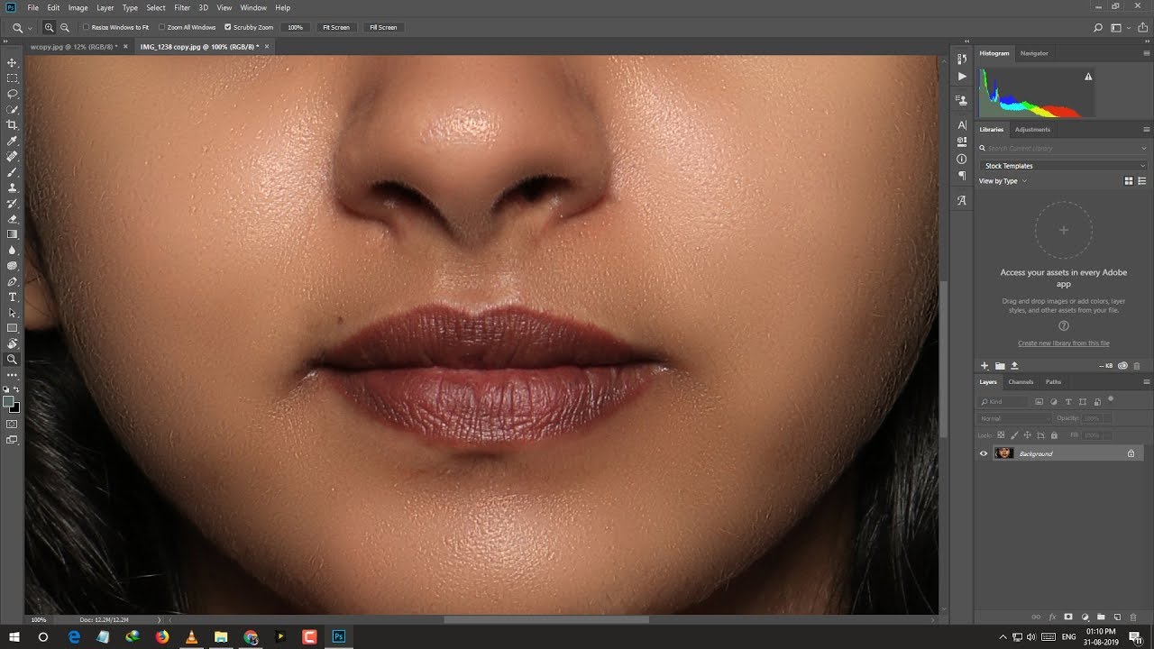
Task: Select the Eraser tool
Action: [x=13, y=219]
